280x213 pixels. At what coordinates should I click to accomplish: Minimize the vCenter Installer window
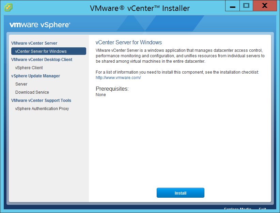click(x=233, y=6)
